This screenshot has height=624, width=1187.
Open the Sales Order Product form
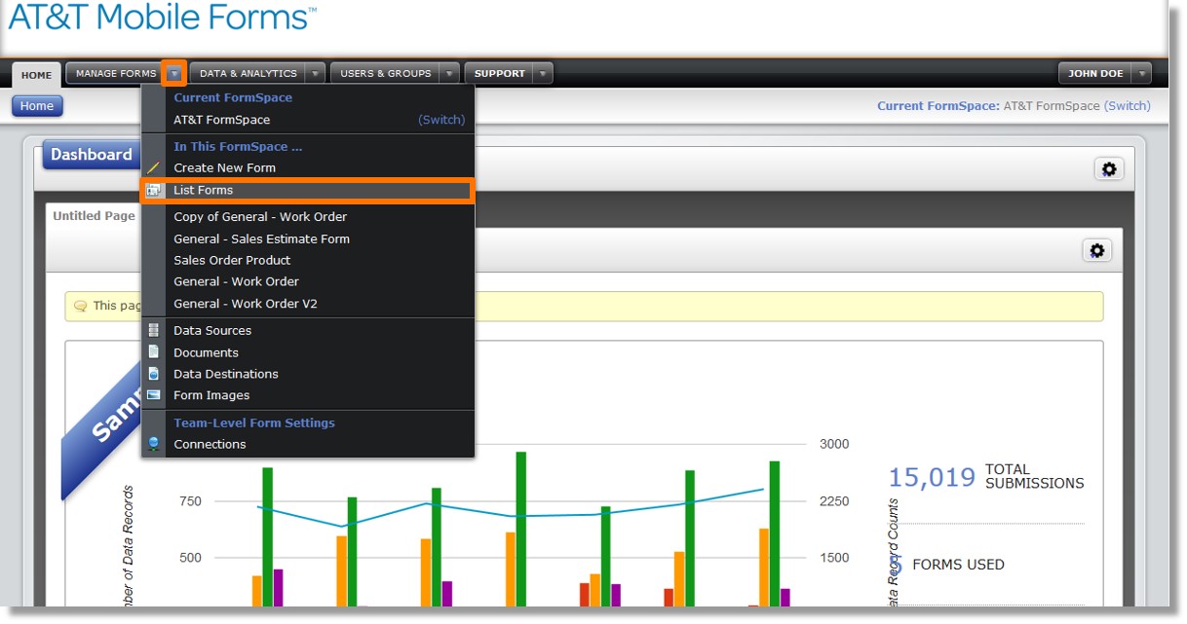pos(232,260)
